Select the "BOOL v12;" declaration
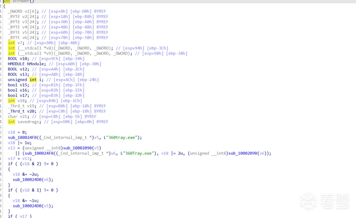Screen dimensions: 356x218 [19, 69]
